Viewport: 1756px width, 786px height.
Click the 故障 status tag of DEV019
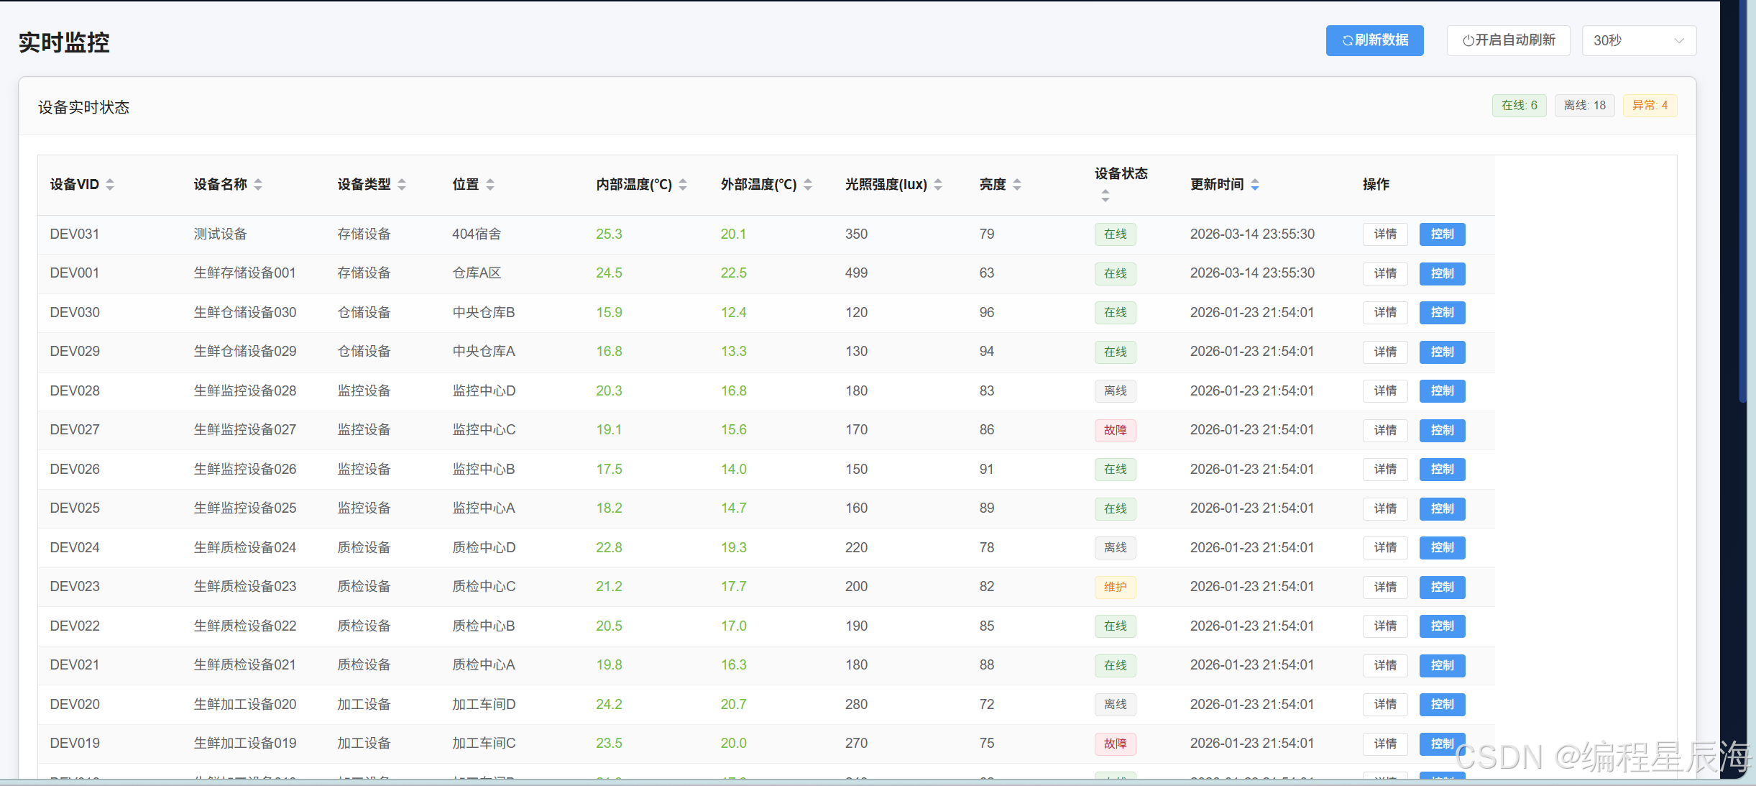(1115, 744)
